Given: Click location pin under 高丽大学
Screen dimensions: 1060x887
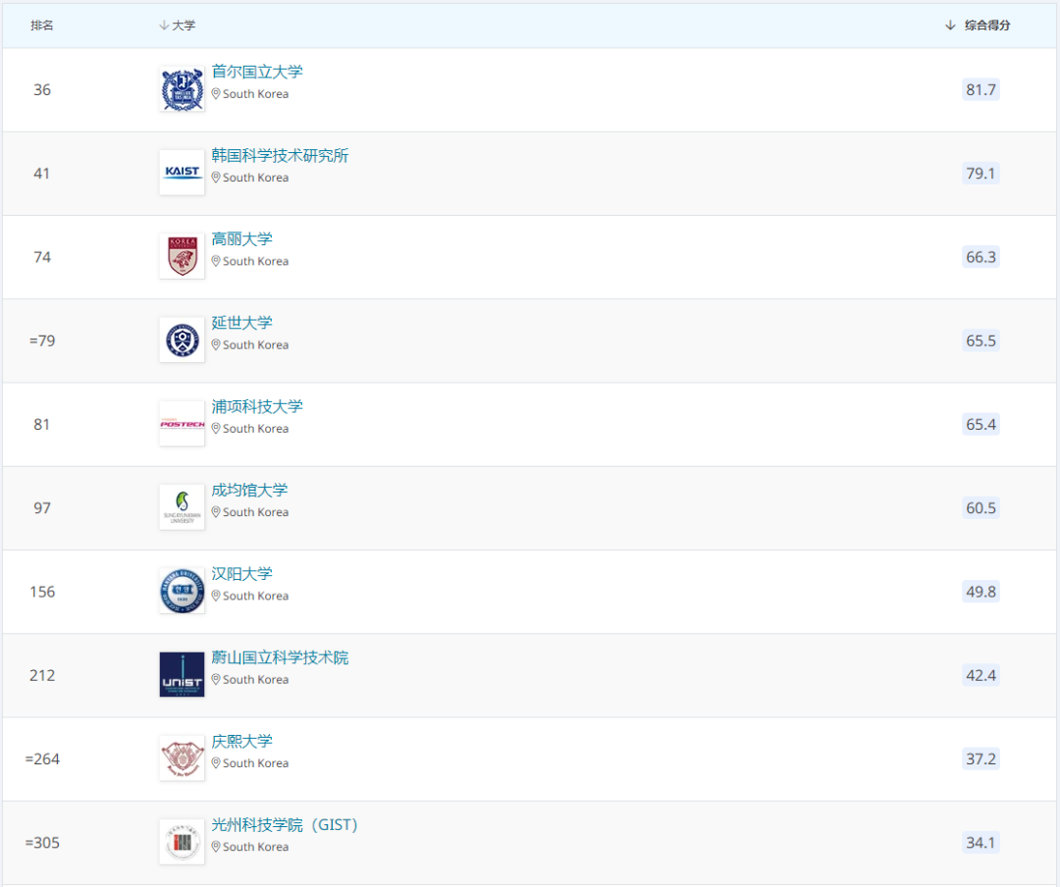Looking at the screenshot, I should coord(216,262).
